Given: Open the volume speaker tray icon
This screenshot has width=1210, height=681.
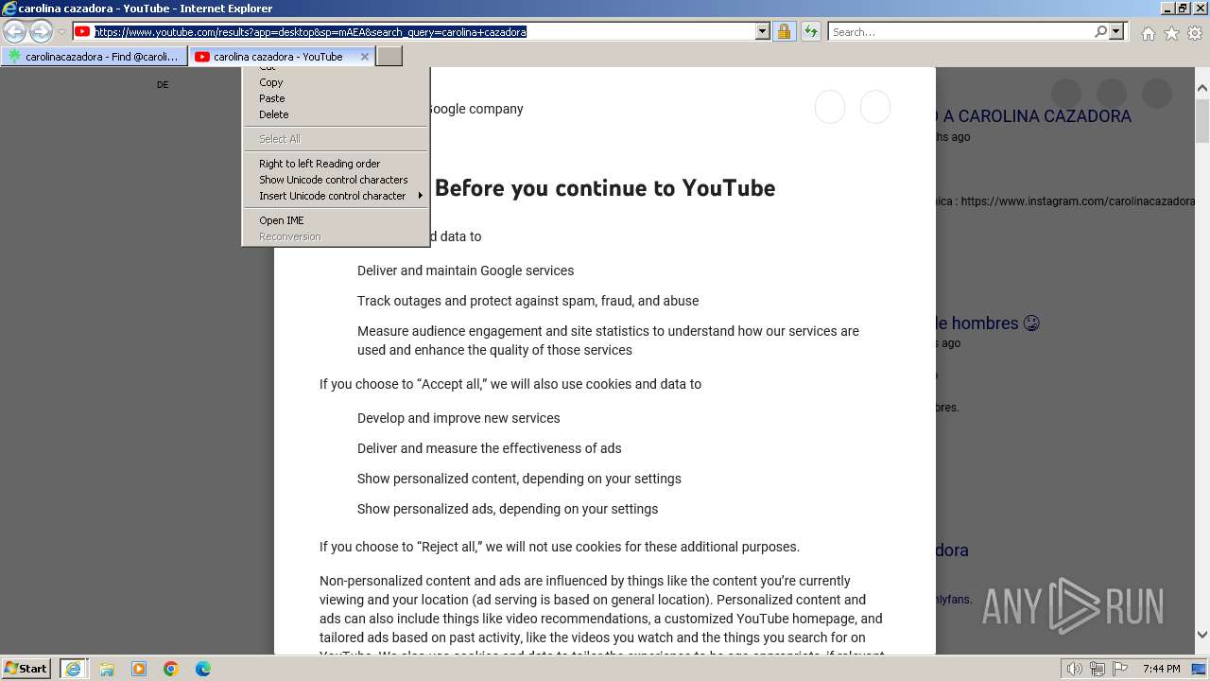Looking at the screenshot, I should coord(1075,669).
